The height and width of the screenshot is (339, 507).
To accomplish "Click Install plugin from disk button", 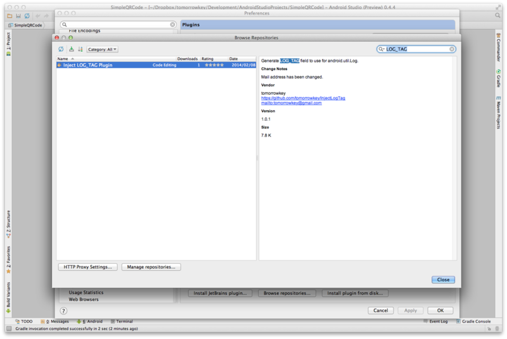I will [355, 293].
